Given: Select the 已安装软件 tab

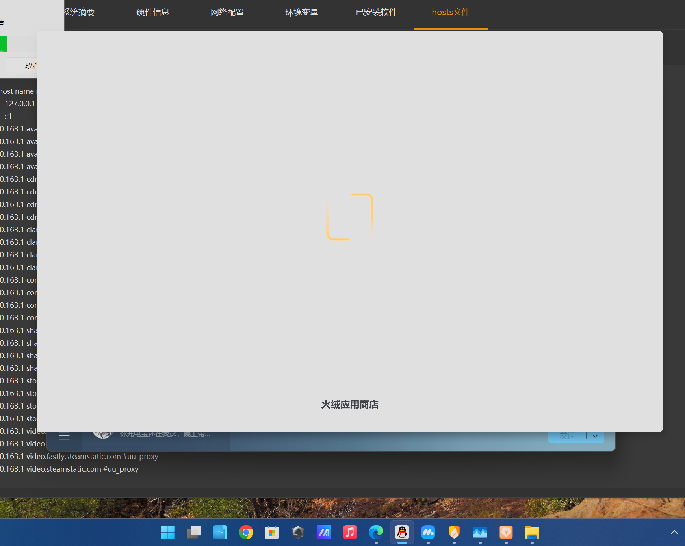Looking at the screenshot, I should [x=376, y=12].
